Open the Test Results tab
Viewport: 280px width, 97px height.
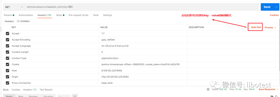46,90
